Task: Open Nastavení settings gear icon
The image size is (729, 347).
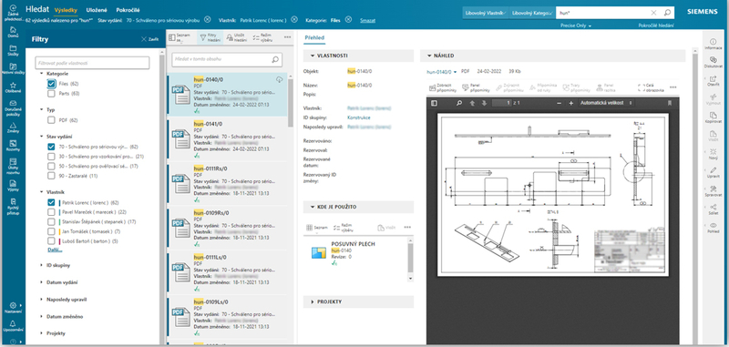Action: point(13,308)
